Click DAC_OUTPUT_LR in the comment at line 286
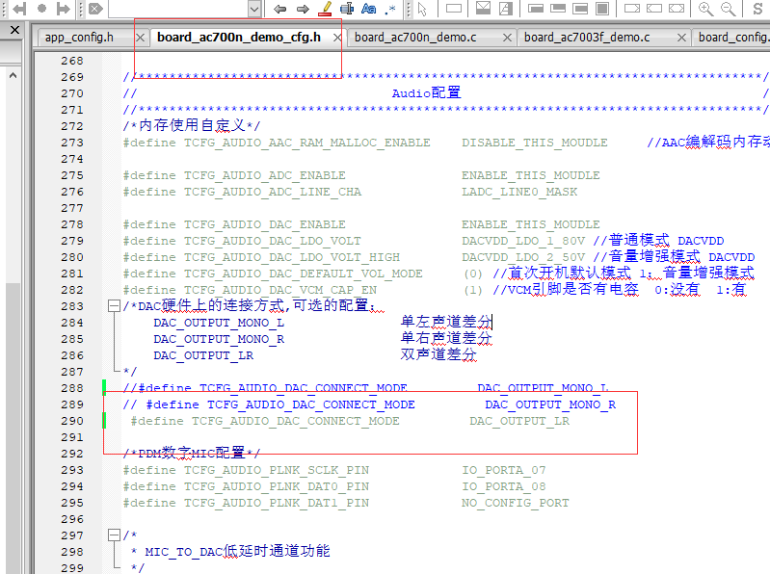Viewport: 770px width, 574px height. coord(203,355)
